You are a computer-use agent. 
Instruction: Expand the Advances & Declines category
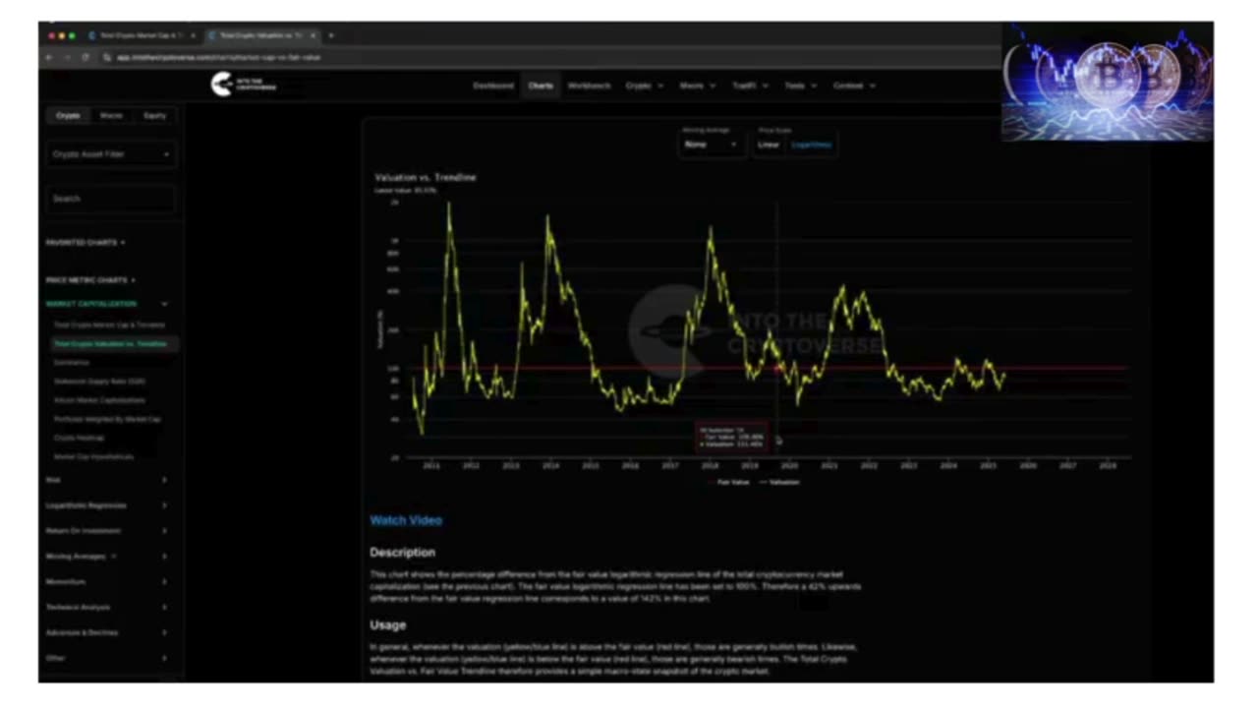coord(107,633)
